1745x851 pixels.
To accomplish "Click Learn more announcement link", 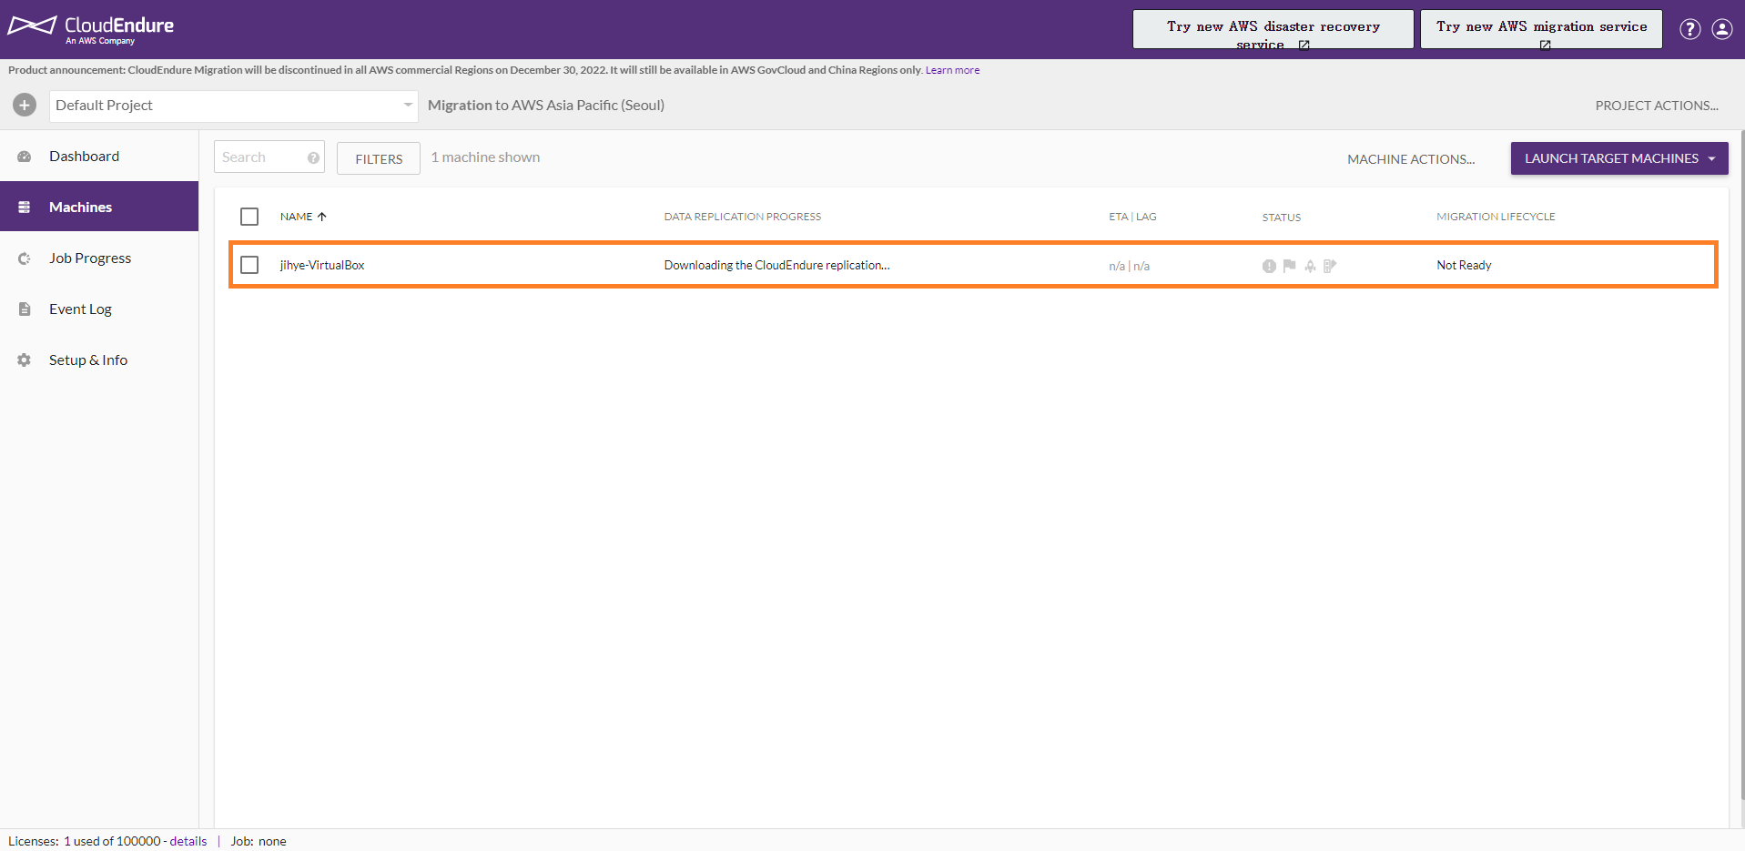I will pyautogui.click(x=952, y=70).
